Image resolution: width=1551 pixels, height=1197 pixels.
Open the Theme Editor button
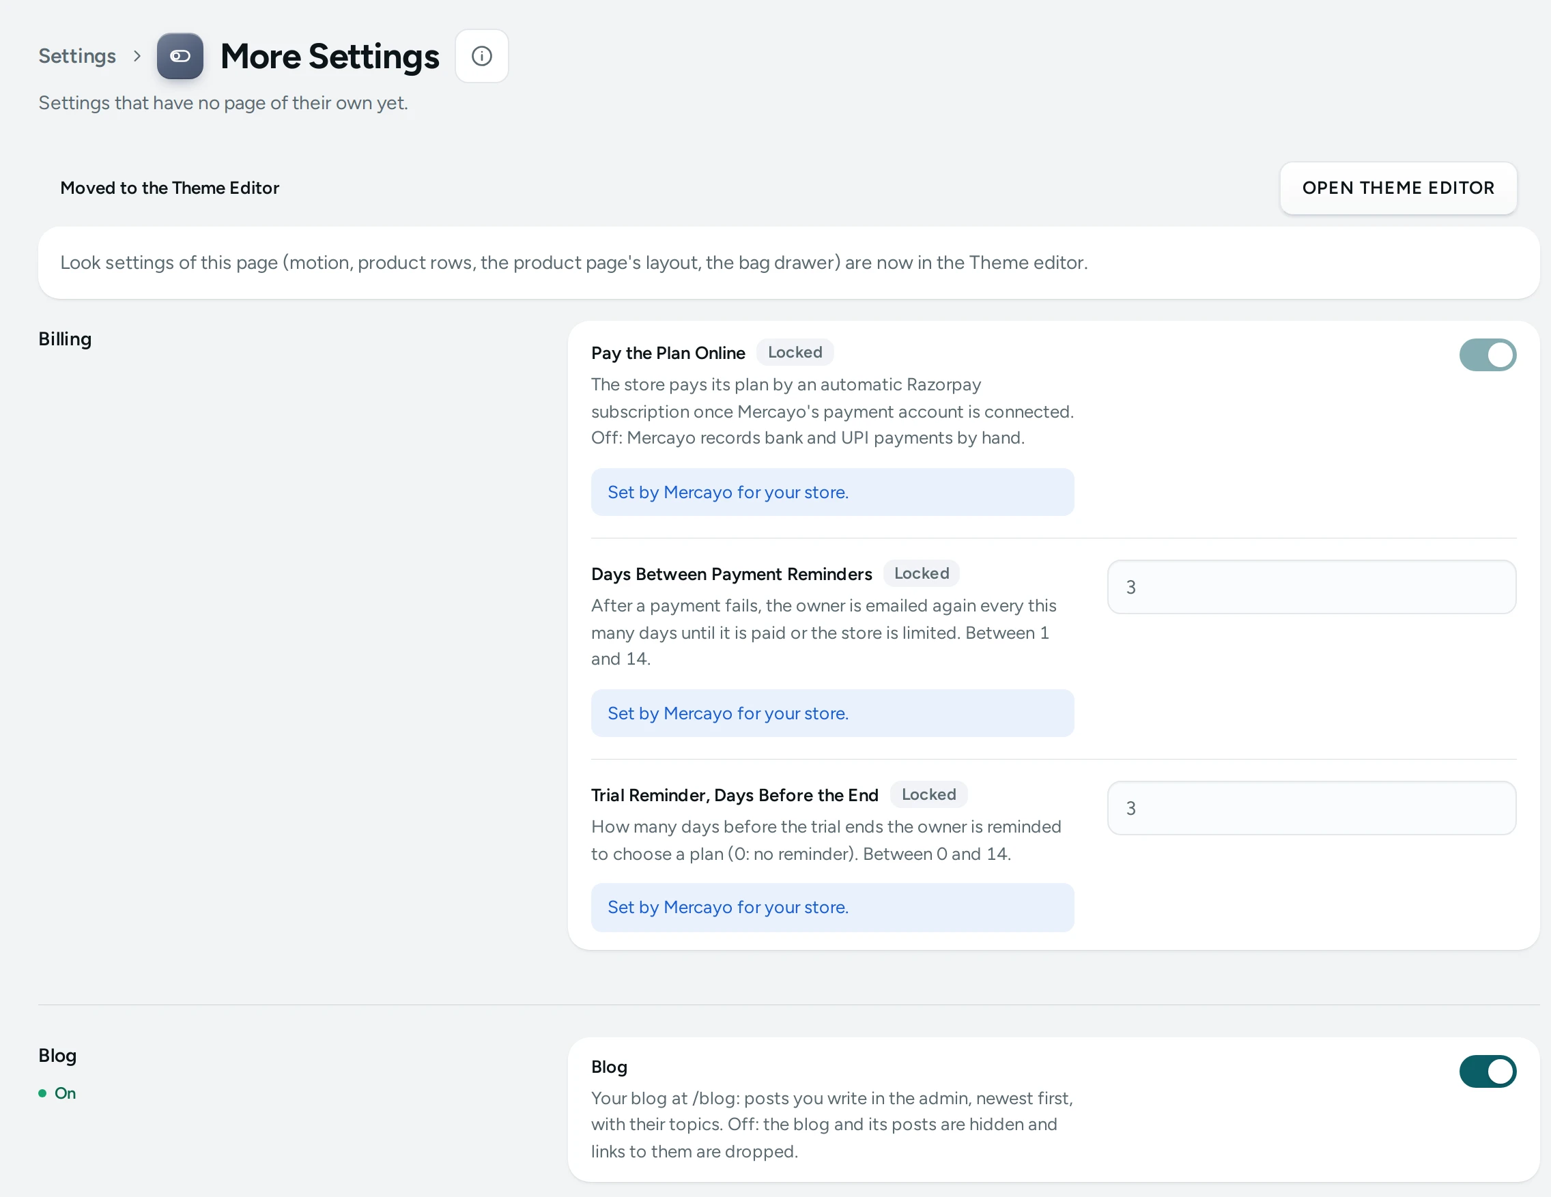point(1397,188)
